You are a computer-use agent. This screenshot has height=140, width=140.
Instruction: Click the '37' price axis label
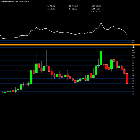pyautogui.click(x=133, y=91)
